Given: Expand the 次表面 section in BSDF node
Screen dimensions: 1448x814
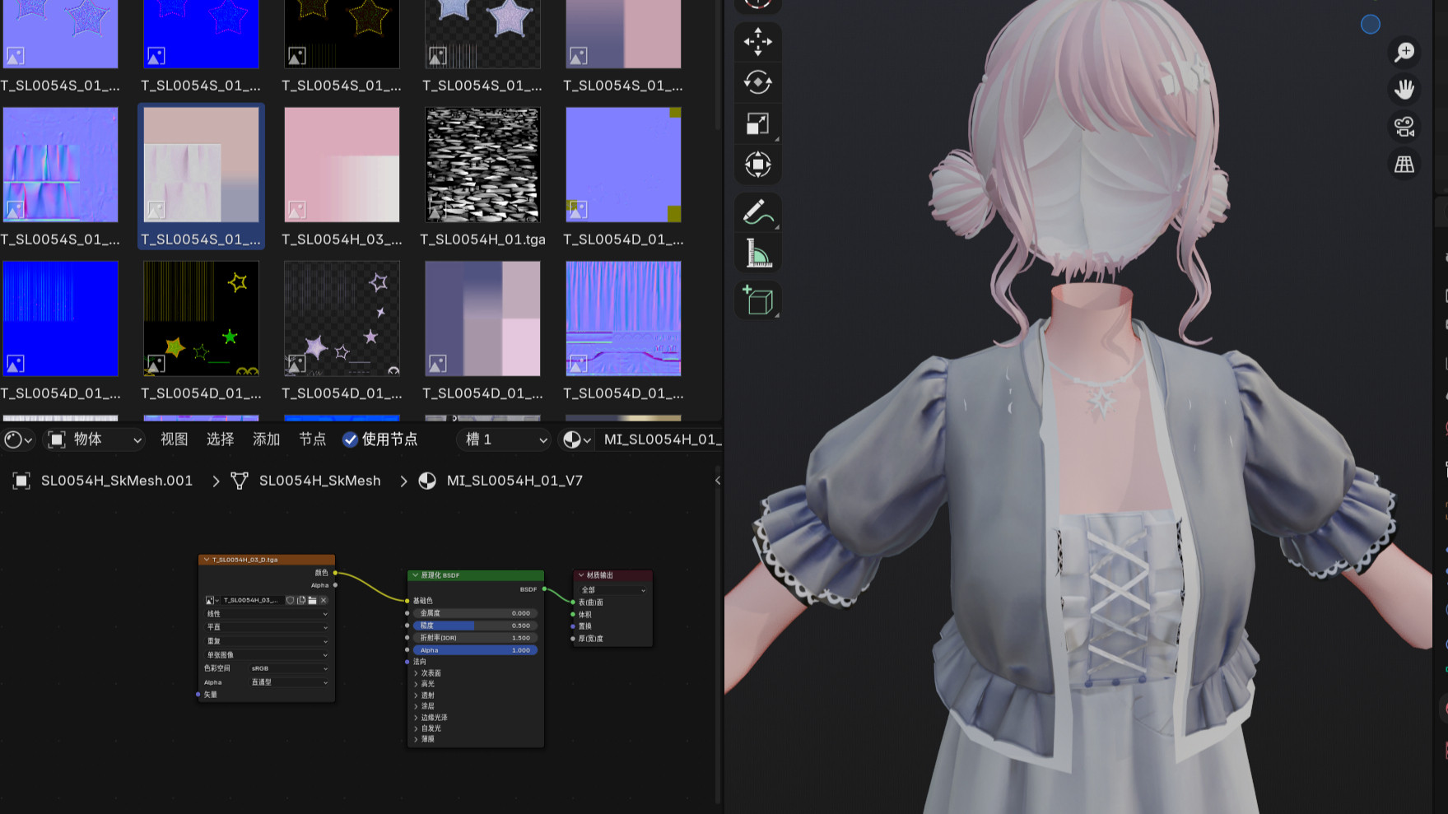Looking at the screenshot, I should pos(431,673).
